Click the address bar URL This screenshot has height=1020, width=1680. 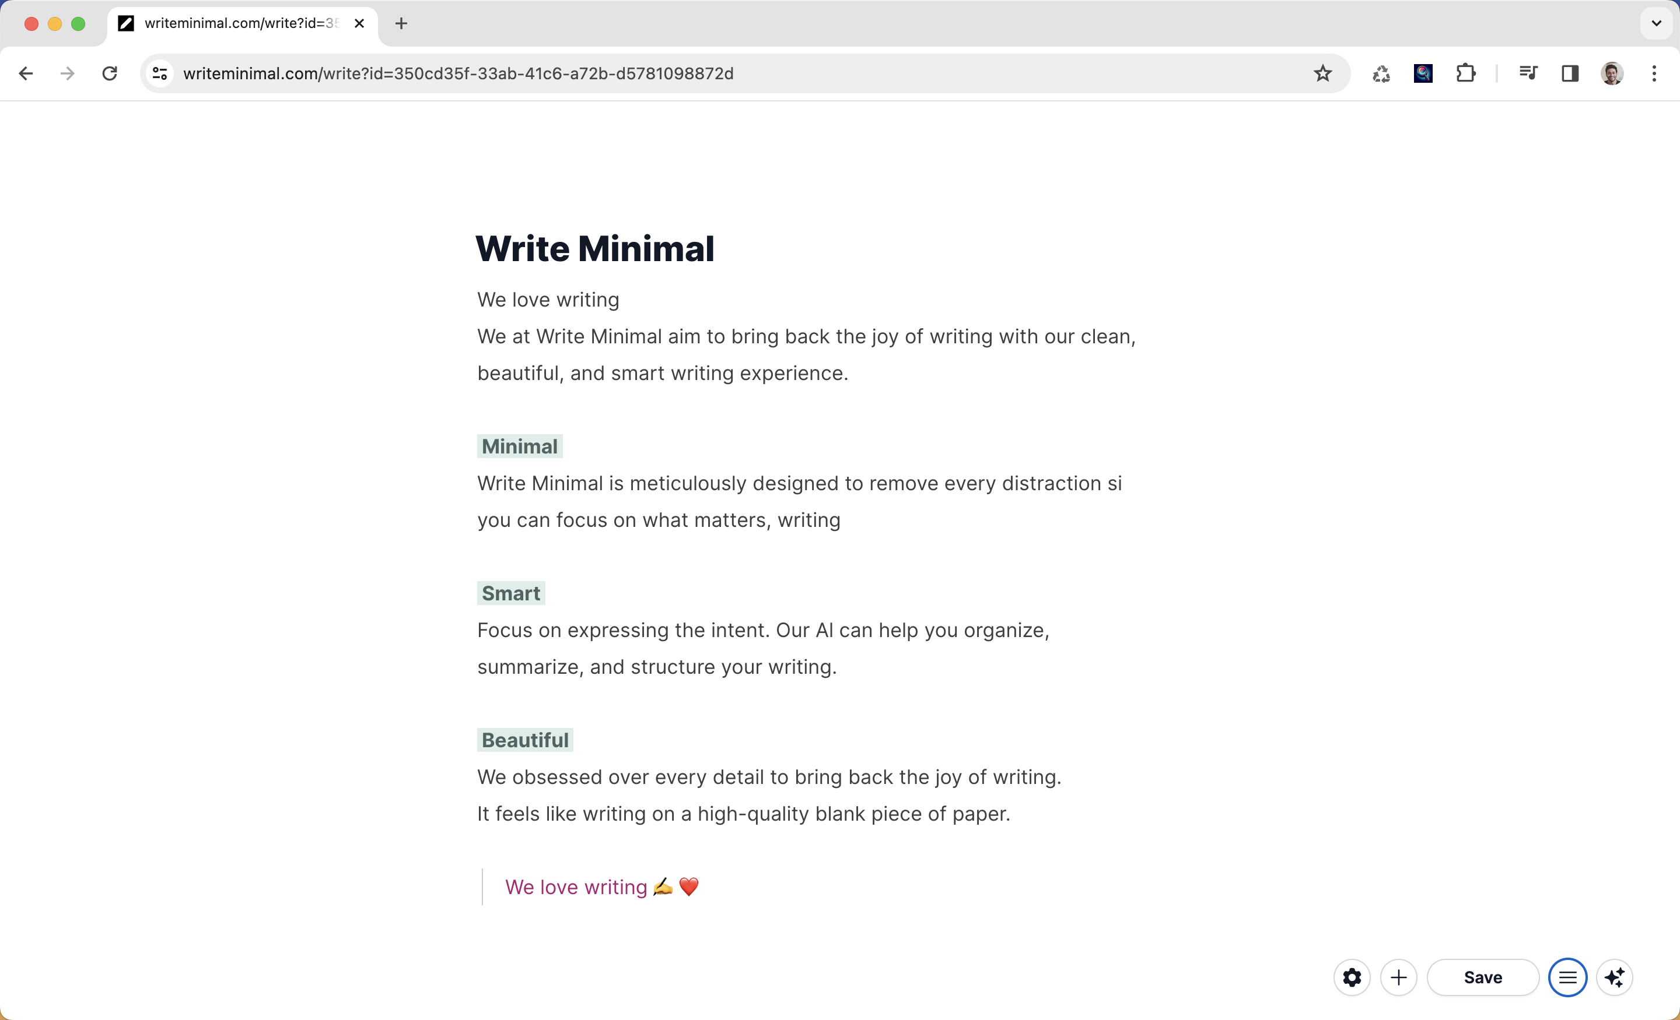[x=458, y=73]
